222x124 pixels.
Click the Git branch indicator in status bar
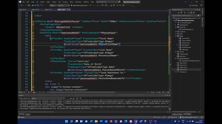[172, 117]
